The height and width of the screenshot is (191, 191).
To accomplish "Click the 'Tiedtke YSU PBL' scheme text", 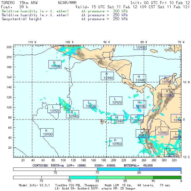I will (68, 185).
